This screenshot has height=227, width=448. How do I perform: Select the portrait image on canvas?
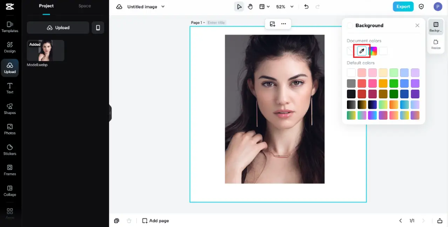pyautogui.click(x=275, y=109)
